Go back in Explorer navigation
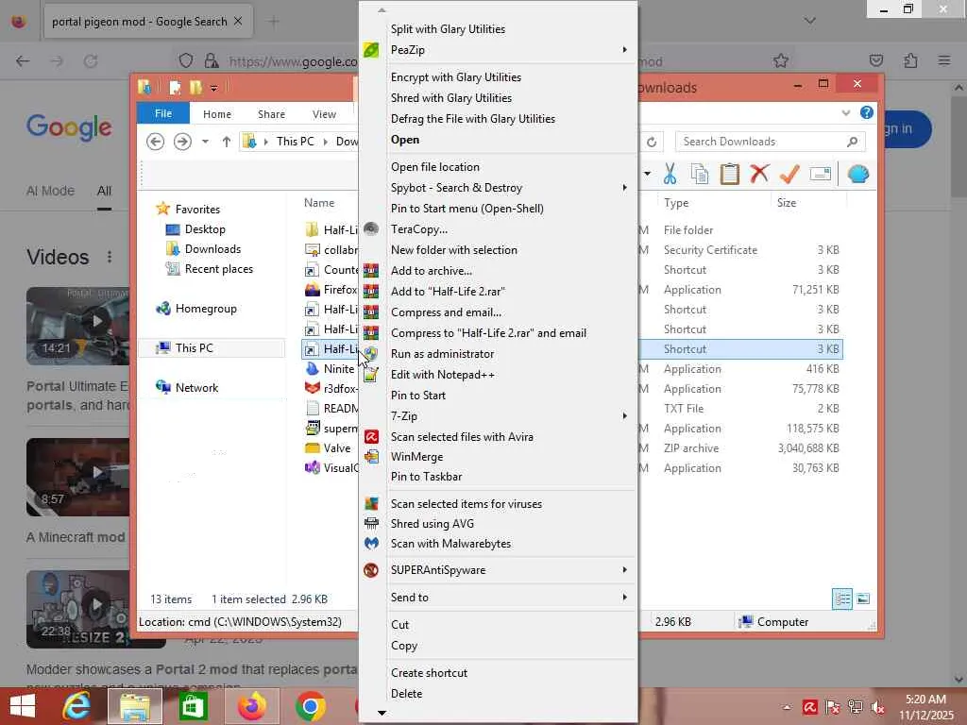This screenshot has width=967, height=725. tap(156, 142)
